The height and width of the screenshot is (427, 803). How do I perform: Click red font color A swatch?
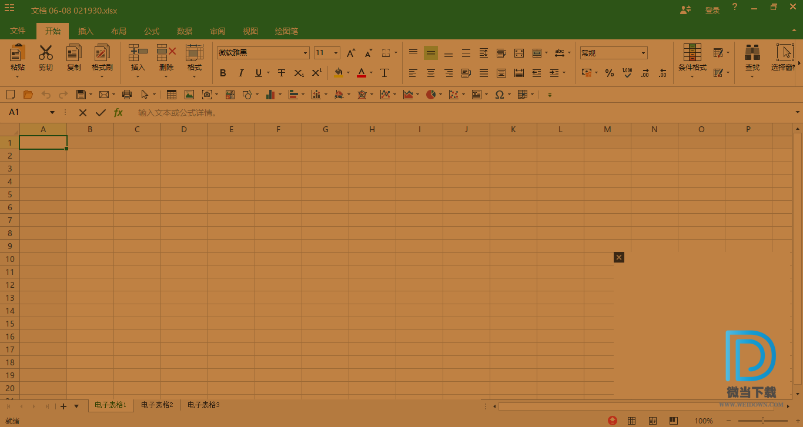[x=362, y=73]
